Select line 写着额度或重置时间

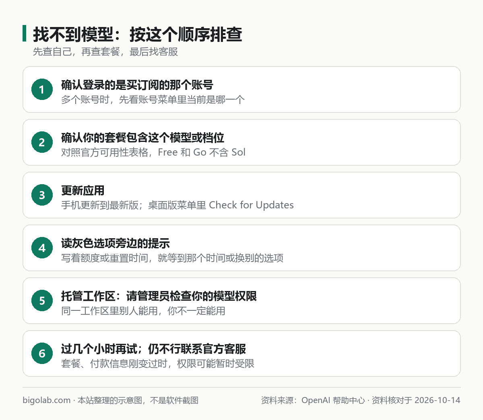[172, 258]
